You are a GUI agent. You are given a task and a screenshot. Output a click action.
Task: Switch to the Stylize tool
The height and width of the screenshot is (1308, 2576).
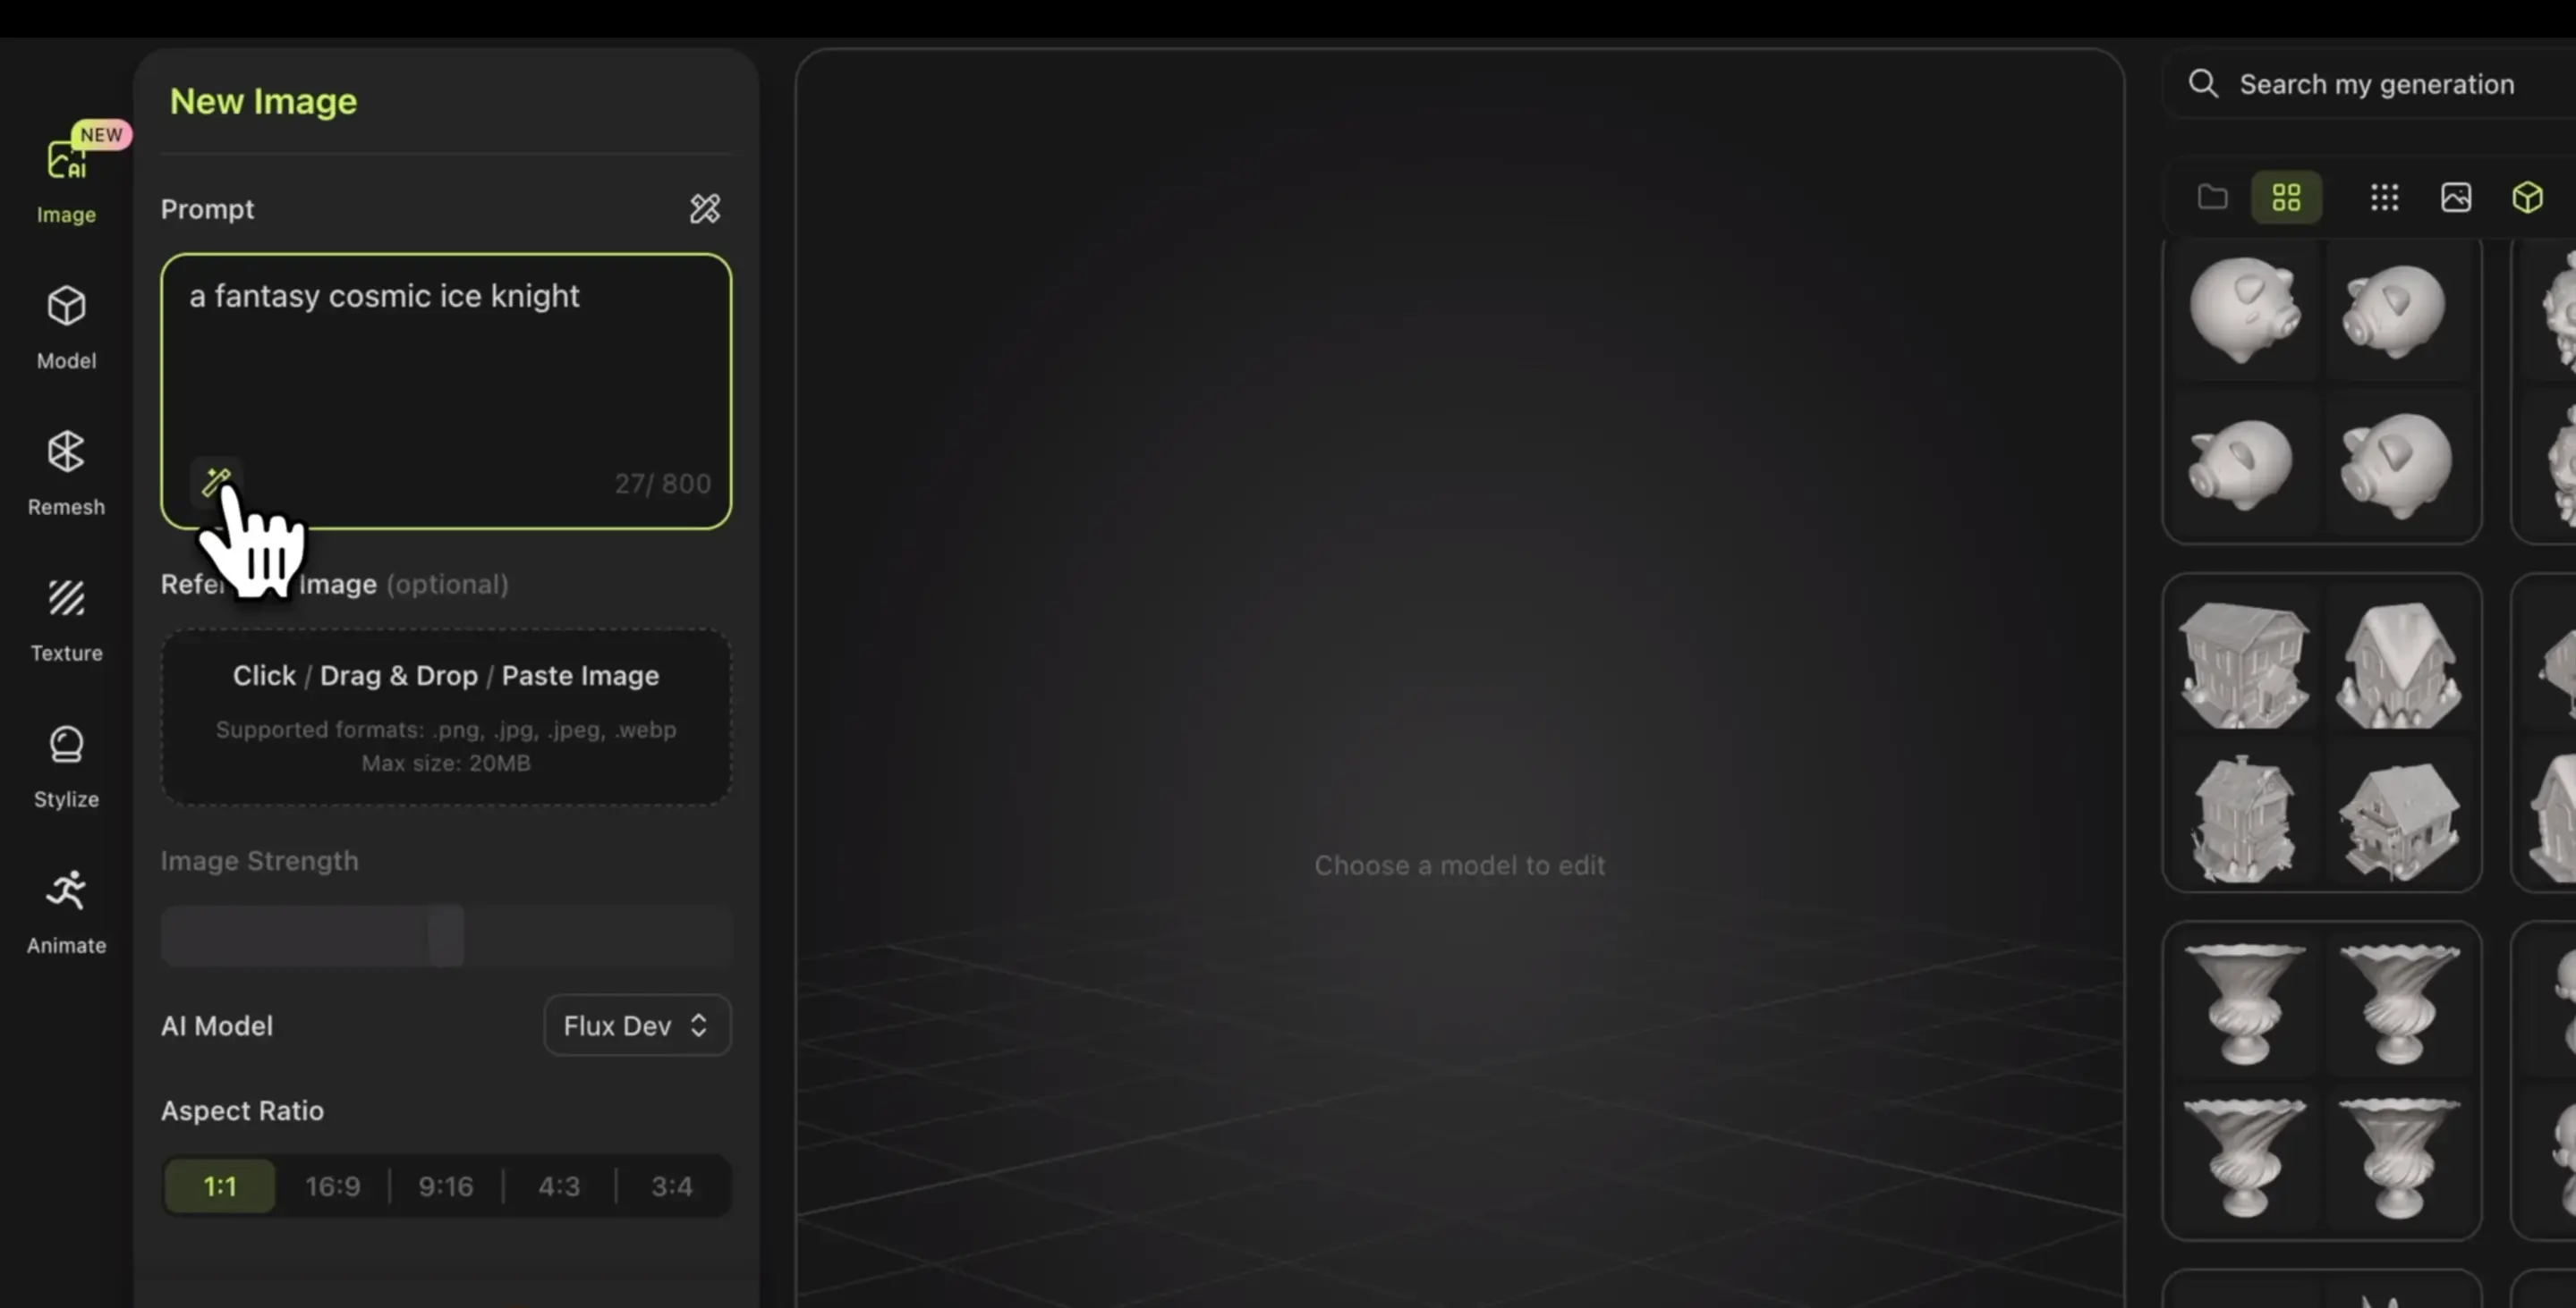[66, 764]
